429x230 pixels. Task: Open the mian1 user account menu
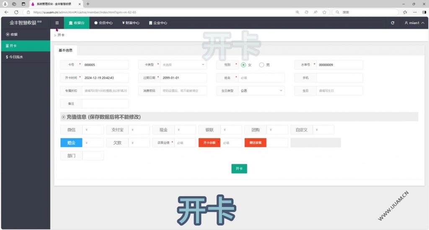point(414,23)
